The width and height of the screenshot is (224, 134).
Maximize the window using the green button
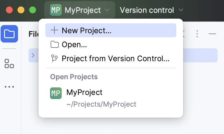[x=33, y=10]
